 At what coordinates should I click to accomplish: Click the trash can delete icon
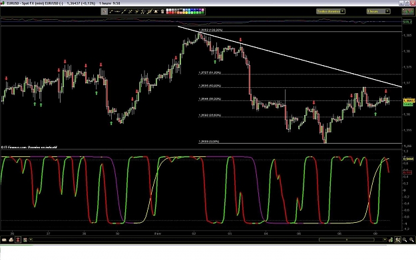(162, 11)
